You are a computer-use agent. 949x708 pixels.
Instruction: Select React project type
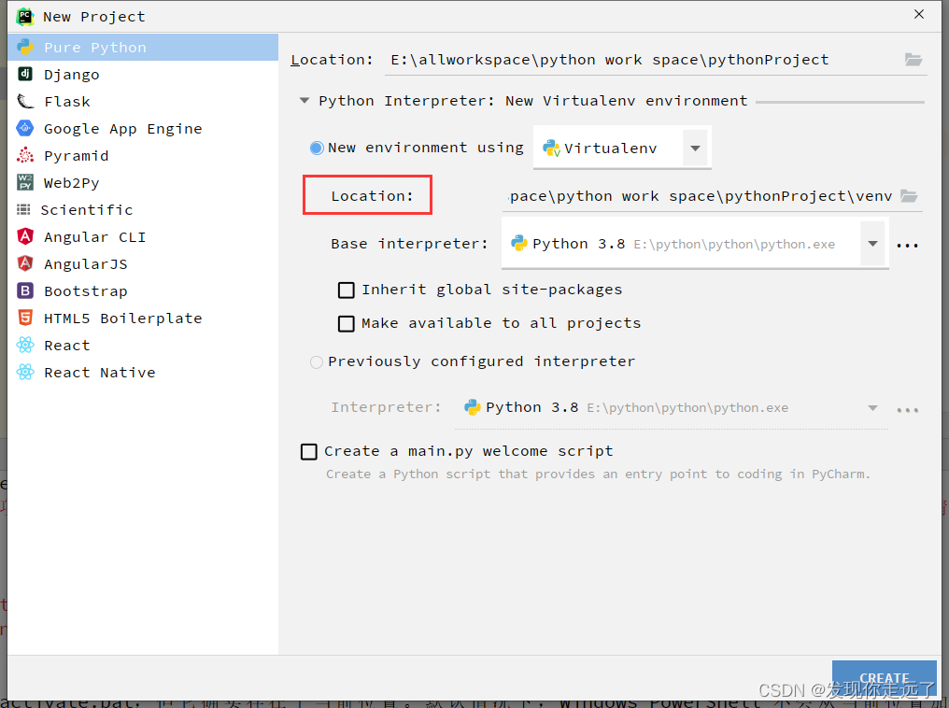143,345
